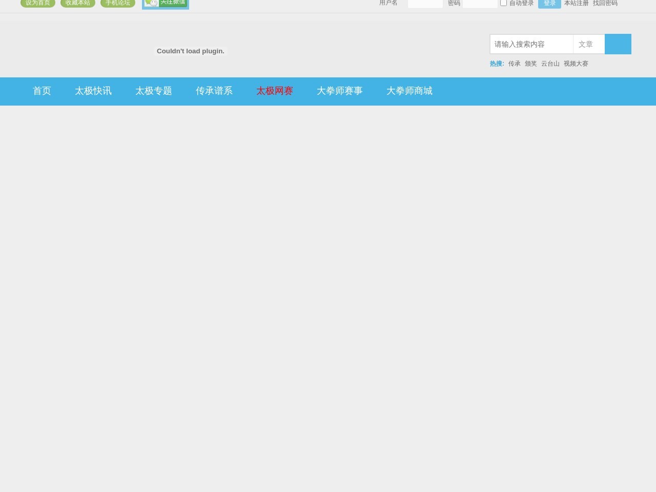Focus the 密码 password field
This screenshot has height=492, width=656.
(480, 4)
